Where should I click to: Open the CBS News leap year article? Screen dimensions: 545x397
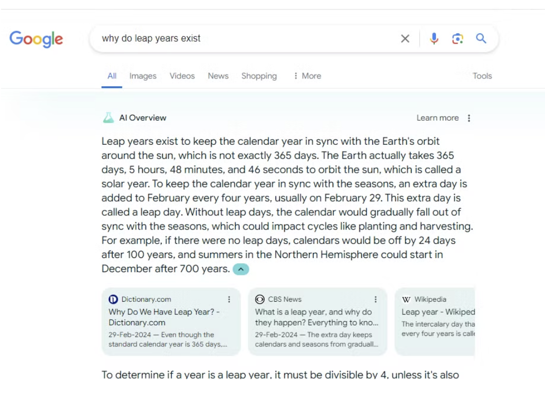point(313,317)
